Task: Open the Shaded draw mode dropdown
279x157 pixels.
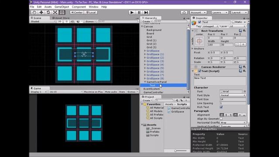Action: [x=43, y=21]
